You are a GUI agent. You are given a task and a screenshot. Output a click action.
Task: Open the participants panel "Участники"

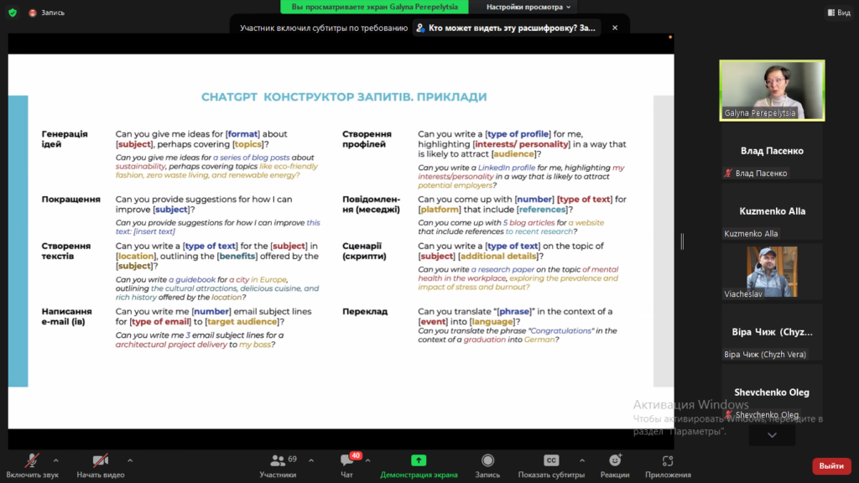coord(278,466)
